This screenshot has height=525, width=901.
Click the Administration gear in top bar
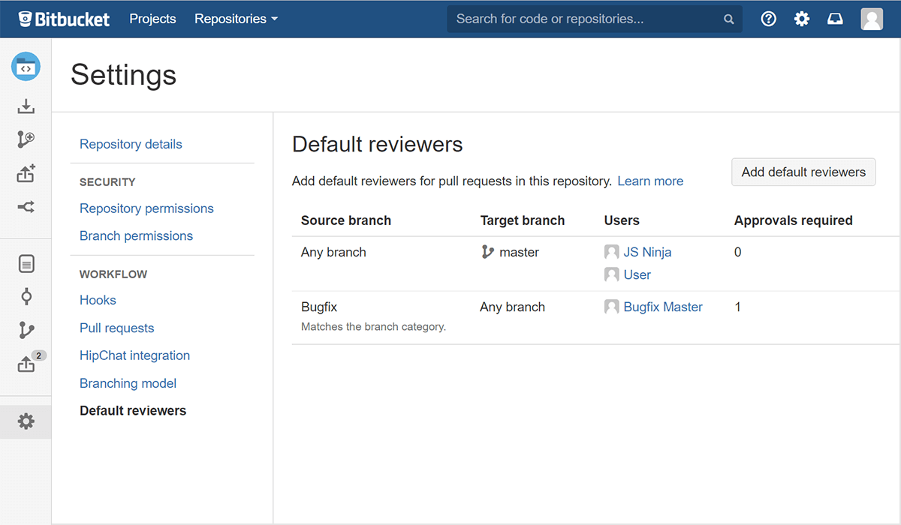point(801,18)
